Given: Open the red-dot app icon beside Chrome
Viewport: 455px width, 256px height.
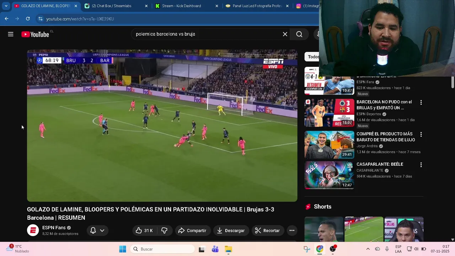Looking at the screenshot, I should [333, 249].
